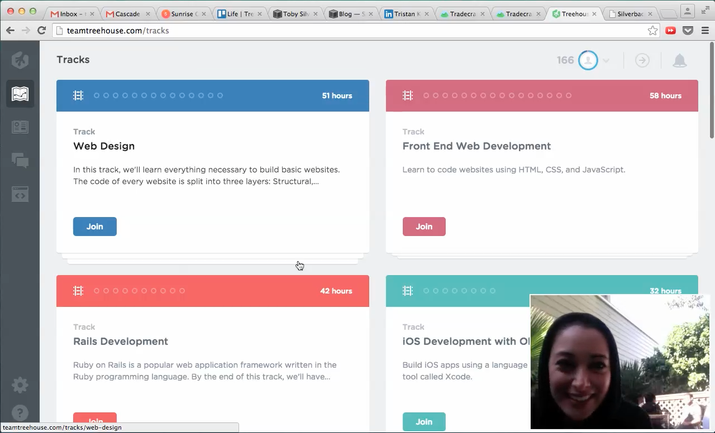Click the red YouTube extension icon
Viewport: 715px width, 433px height.
671,31
